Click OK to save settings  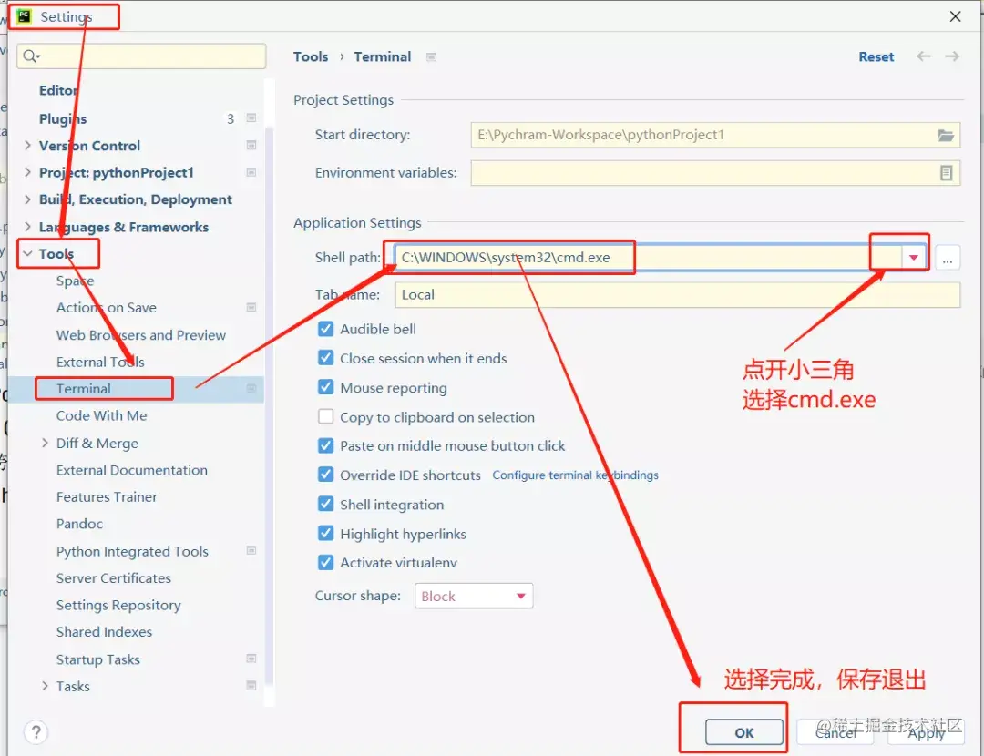click(x=744, y=732)
